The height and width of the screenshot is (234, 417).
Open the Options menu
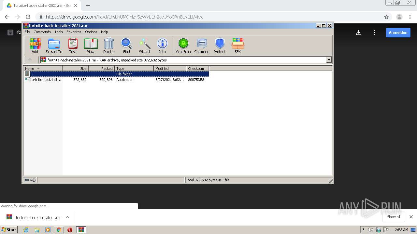click(x=91, y=32)
